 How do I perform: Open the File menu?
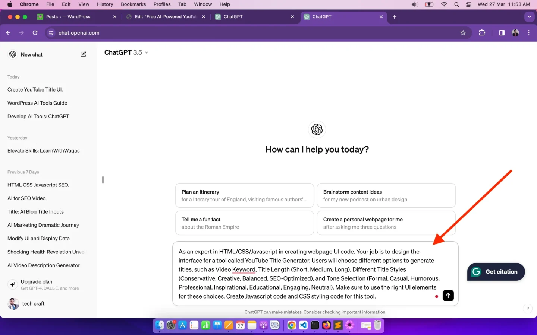50,4
